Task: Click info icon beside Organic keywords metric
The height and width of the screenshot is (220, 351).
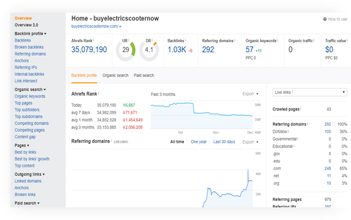Action: point(277,40)
